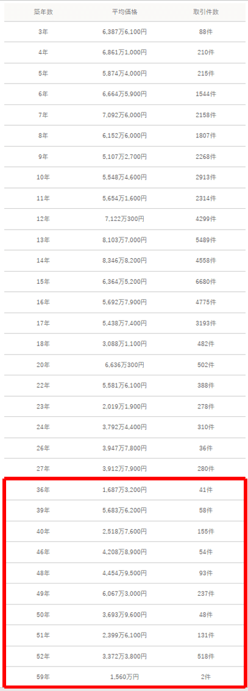The height and width of the screenshot is (691, 248).
Task: Click the 237件 count in 49年 row
Action: coord(206,593)
